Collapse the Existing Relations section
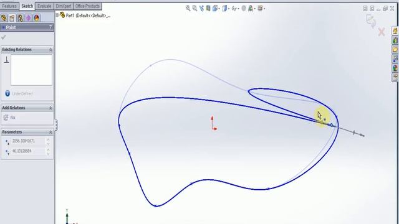Viewport: 399px width, 224px height. tap(50, 50)
